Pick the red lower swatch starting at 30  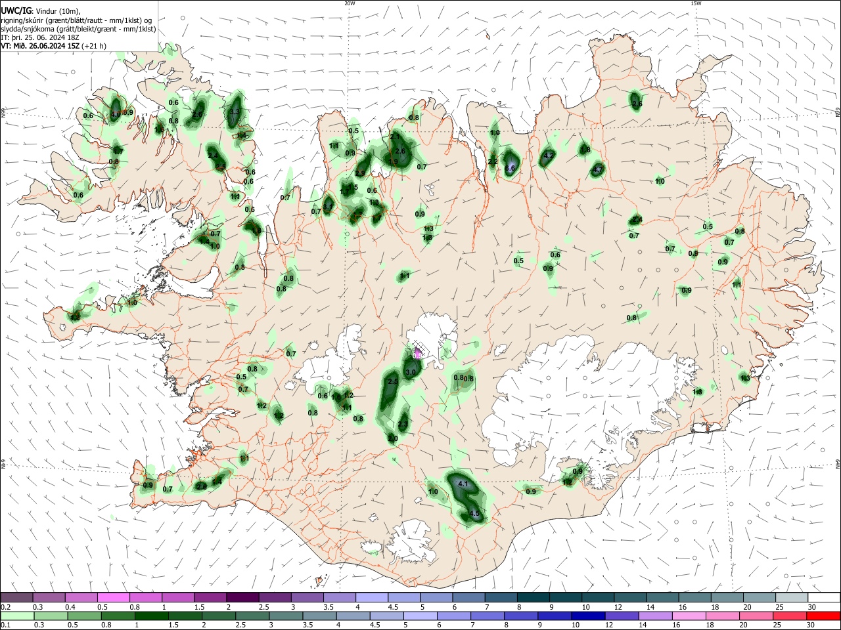[x=823, y=616]
